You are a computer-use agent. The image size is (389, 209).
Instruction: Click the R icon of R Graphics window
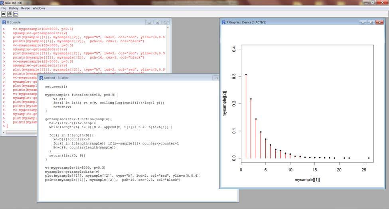click(223, 22)
